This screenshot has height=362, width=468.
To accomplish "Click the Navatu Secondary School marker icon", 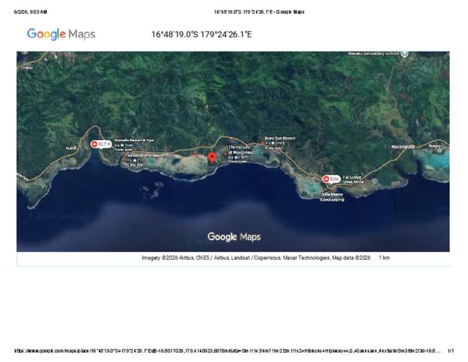I will pos(404,54).
